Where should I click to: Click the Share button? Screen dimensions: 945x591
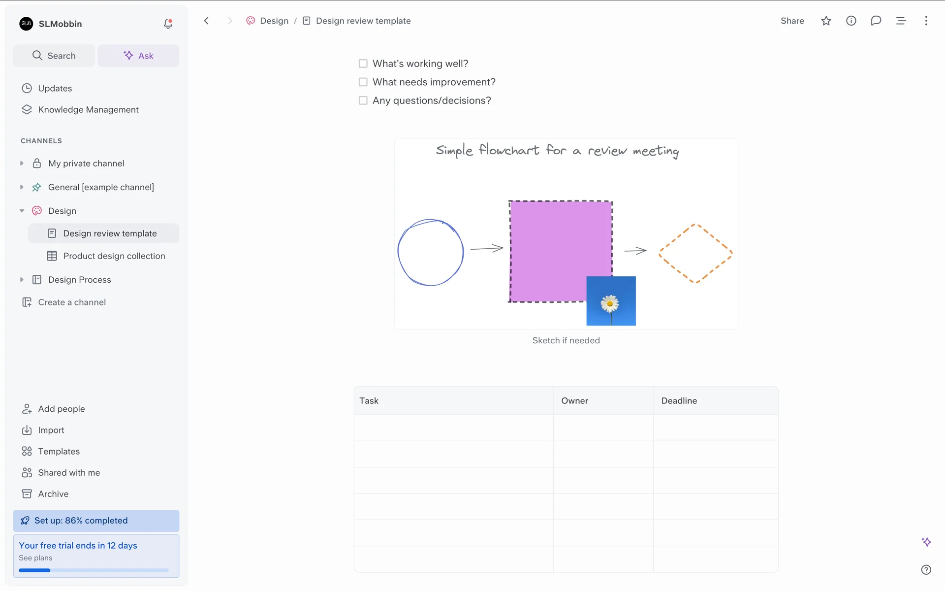[792, 21]
